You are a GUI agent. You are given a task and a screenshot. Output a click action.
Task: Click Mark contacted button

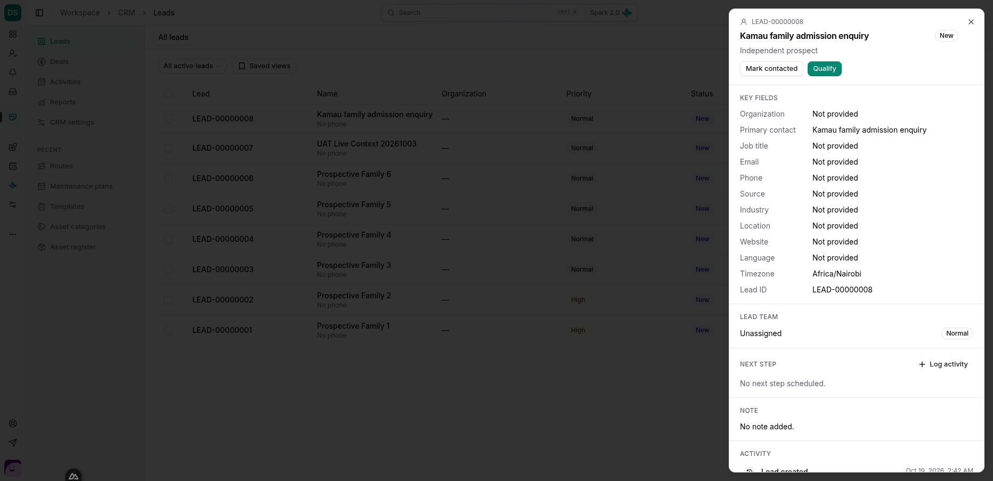pyautogui.click(x=771, y=69)
